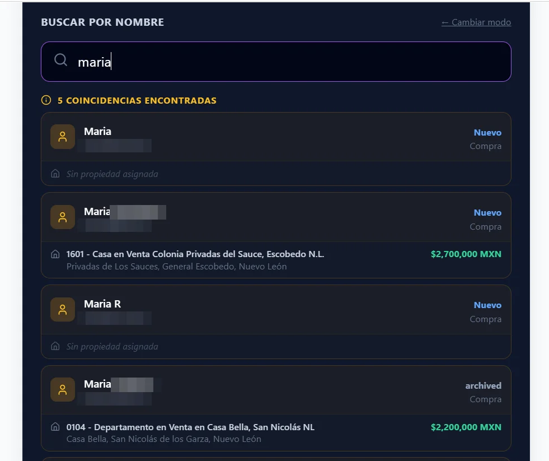This screenshot has height=461, width=549.
Task: Click the Nuevo status of Maria R
Action: coord(487,305)
